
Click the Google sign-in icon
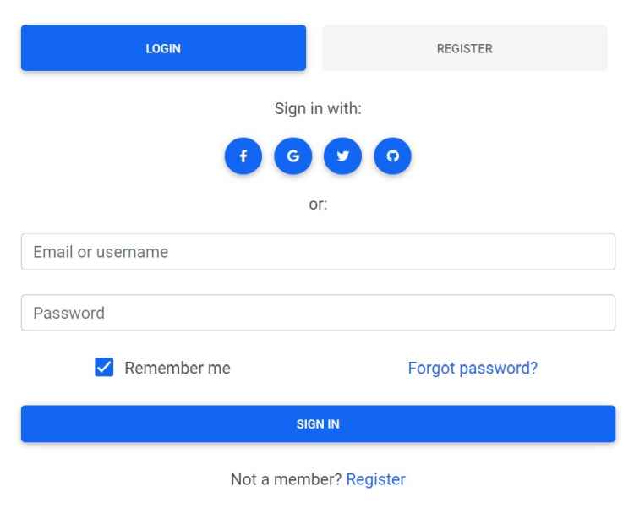point(293,156)
